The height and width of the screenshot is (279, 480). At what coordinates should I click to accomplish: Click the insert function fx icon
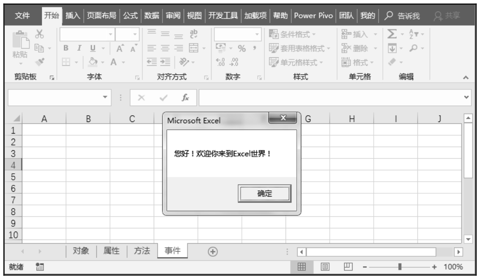point(186,97)
